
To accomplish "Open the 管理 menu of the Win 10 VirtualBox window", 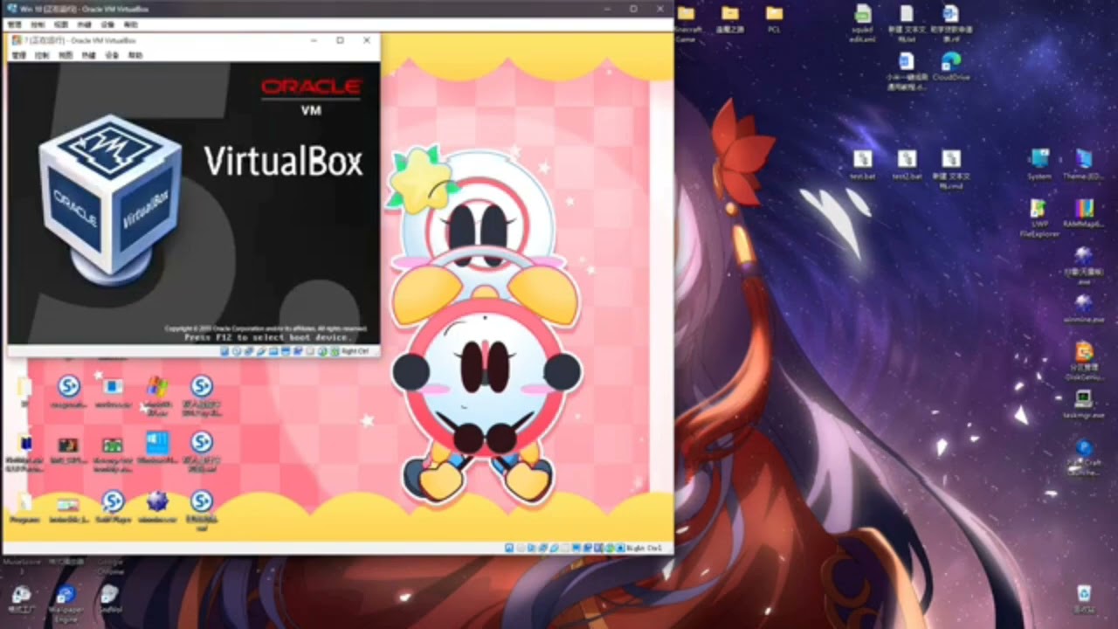I will pyautogui.click(x=14, y=24).
